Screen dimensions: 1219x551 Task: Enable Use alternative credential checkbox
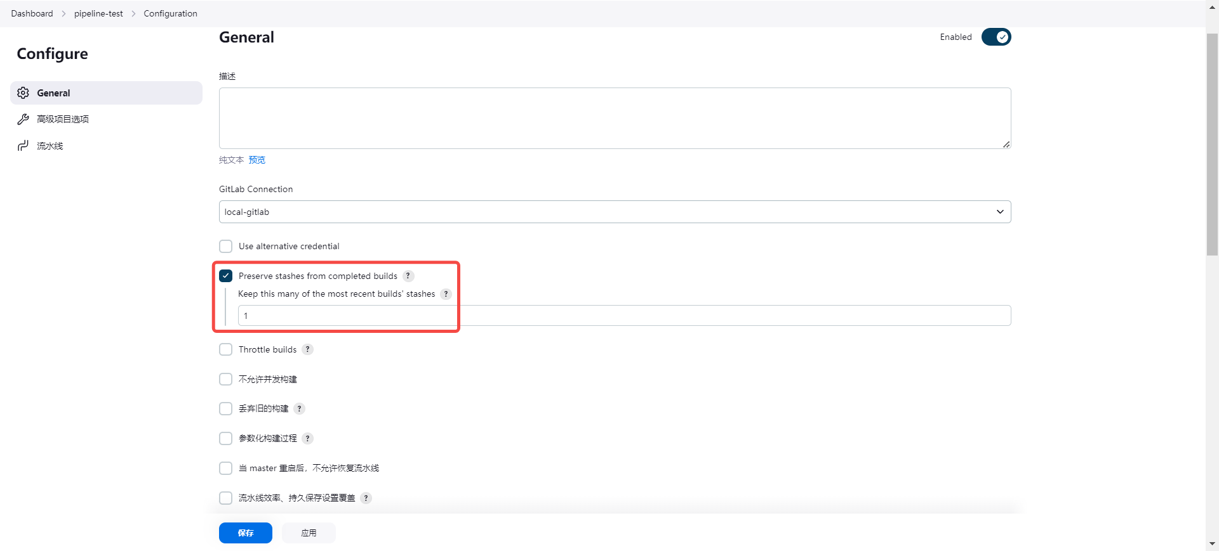click(225, 246)
